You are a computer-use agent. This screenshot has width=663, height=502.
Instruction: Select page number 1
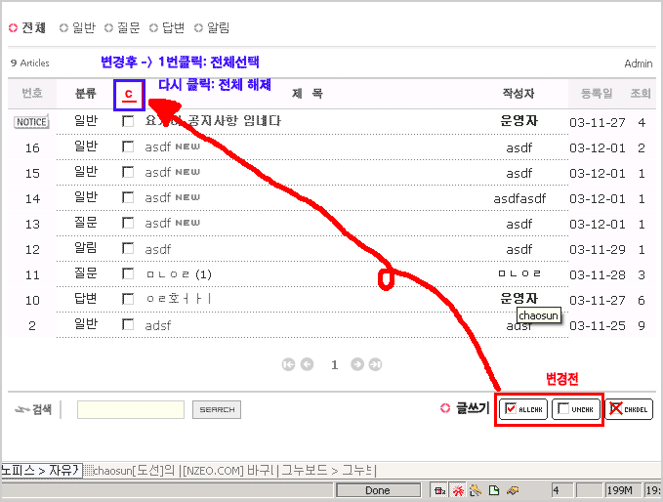[x=335, y=365]
